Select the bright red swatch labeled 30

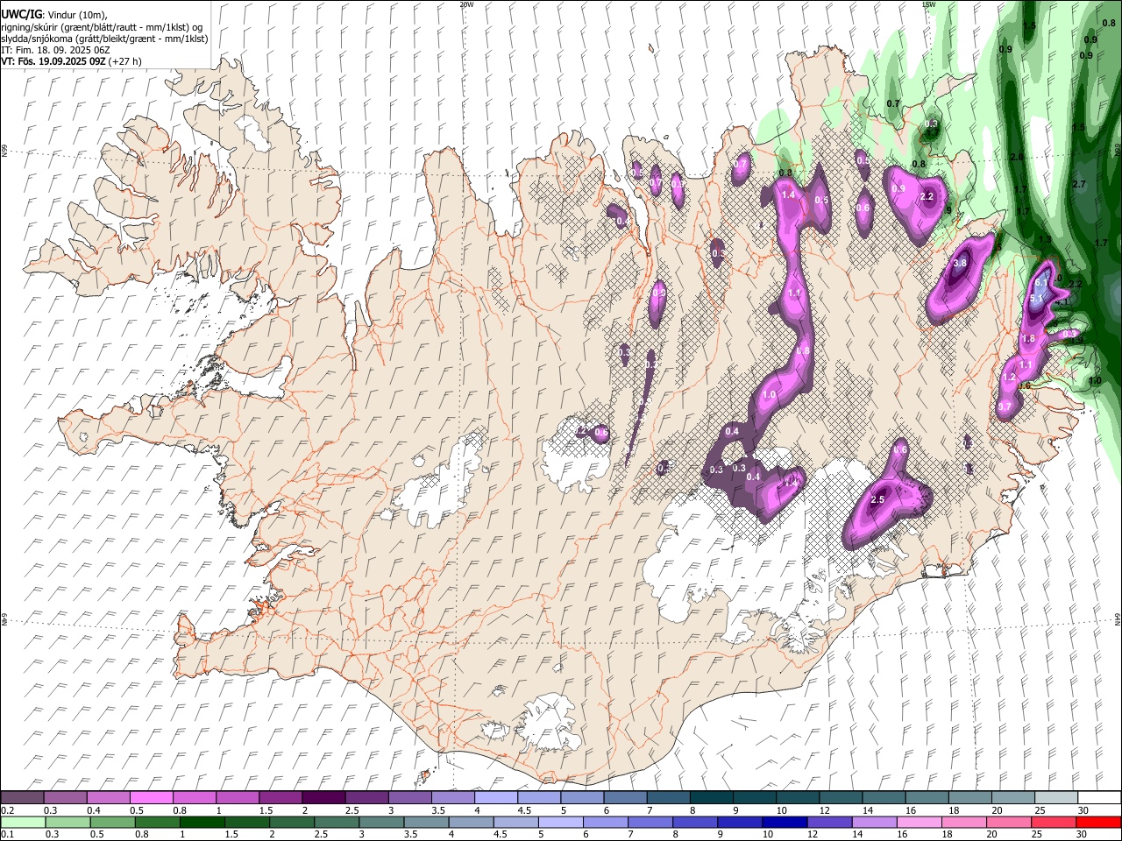pos(1097,822)
